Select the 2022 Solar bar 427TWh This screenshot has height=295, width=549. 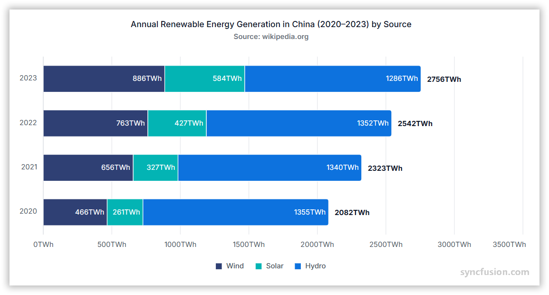(x=177, y=123)
